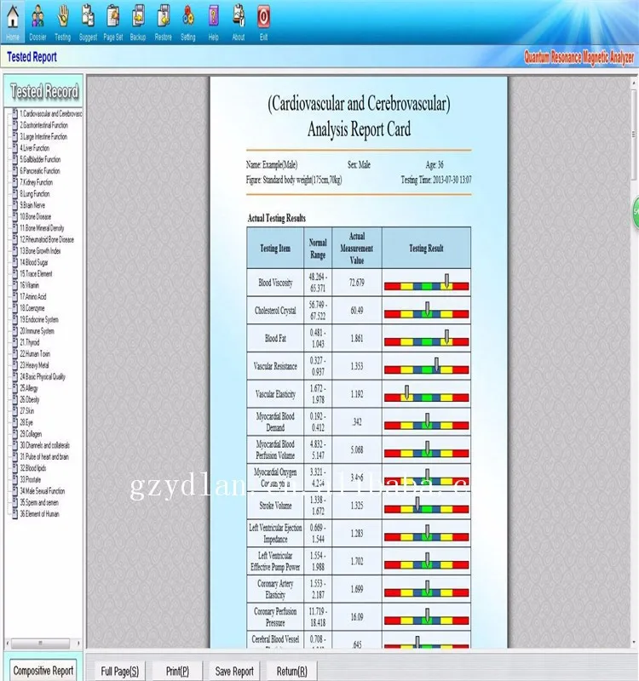Click the Full Page(S) button
The image size is (639, 681).
(119, 671)
